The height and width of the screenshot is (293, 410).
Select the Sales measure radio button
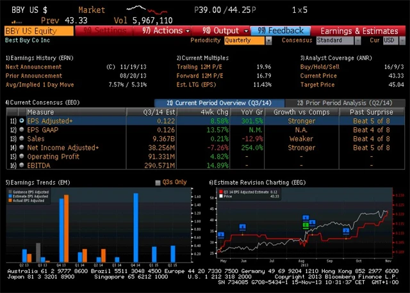tap(22, 138)
